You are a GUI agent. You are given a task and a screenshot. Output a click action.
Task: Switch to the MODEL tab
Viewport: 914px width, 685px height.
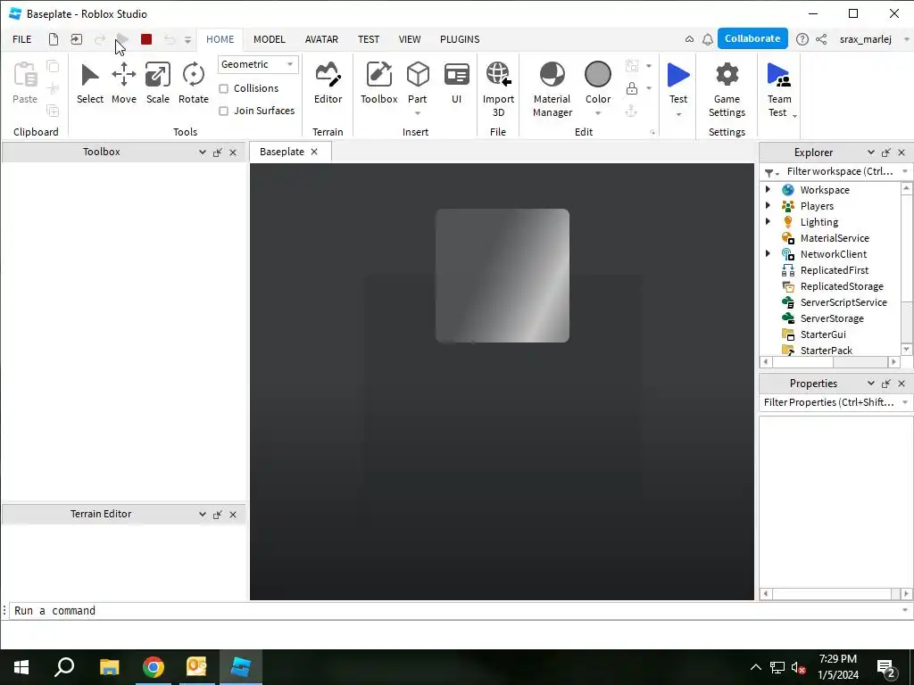[270, 39]
